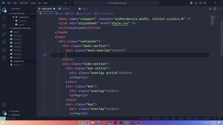Open the Go menu
The image size is (223, 125).
tap(39, 3)
